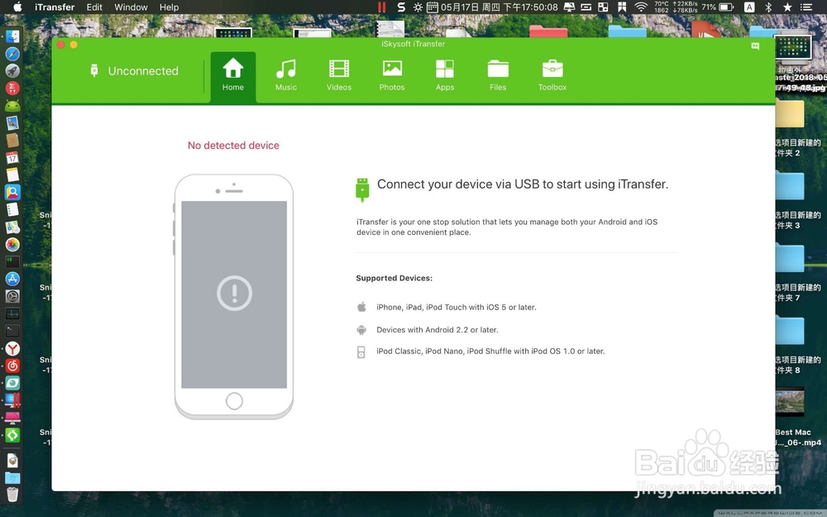Launch Safari from the dock

point(12,53)
